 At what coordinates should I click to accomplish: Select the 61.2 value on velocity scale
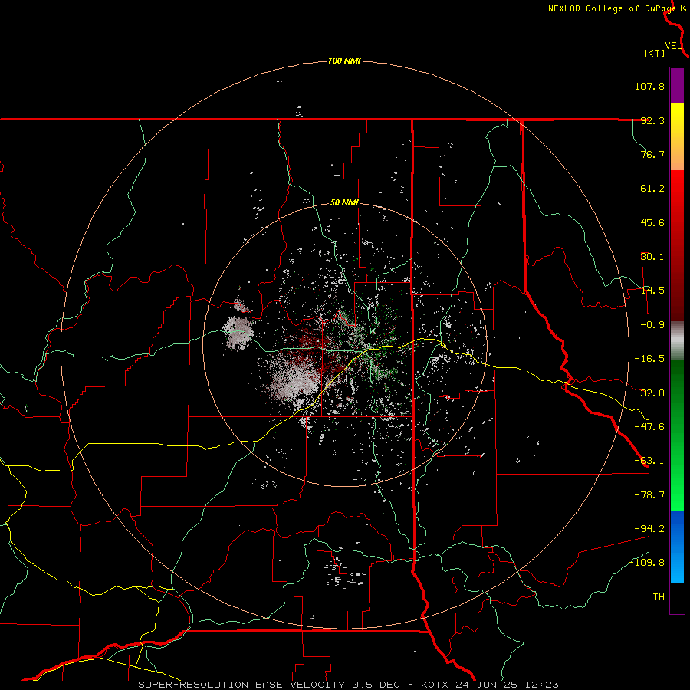[x=652, y=189]
